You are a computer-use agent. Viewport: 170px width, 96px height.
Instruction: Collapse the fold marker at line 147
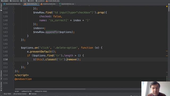[14, 48]
